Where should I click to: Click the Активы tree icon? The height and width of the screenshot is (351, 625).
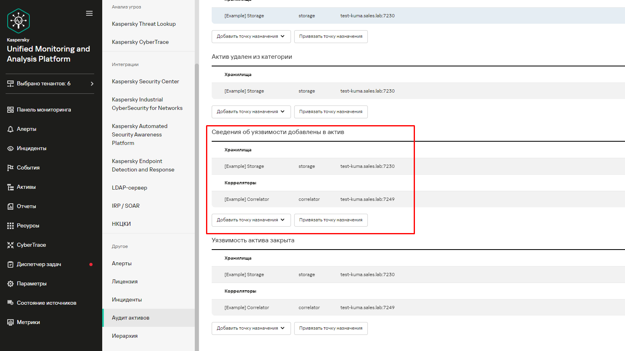(x=10, y=187)
